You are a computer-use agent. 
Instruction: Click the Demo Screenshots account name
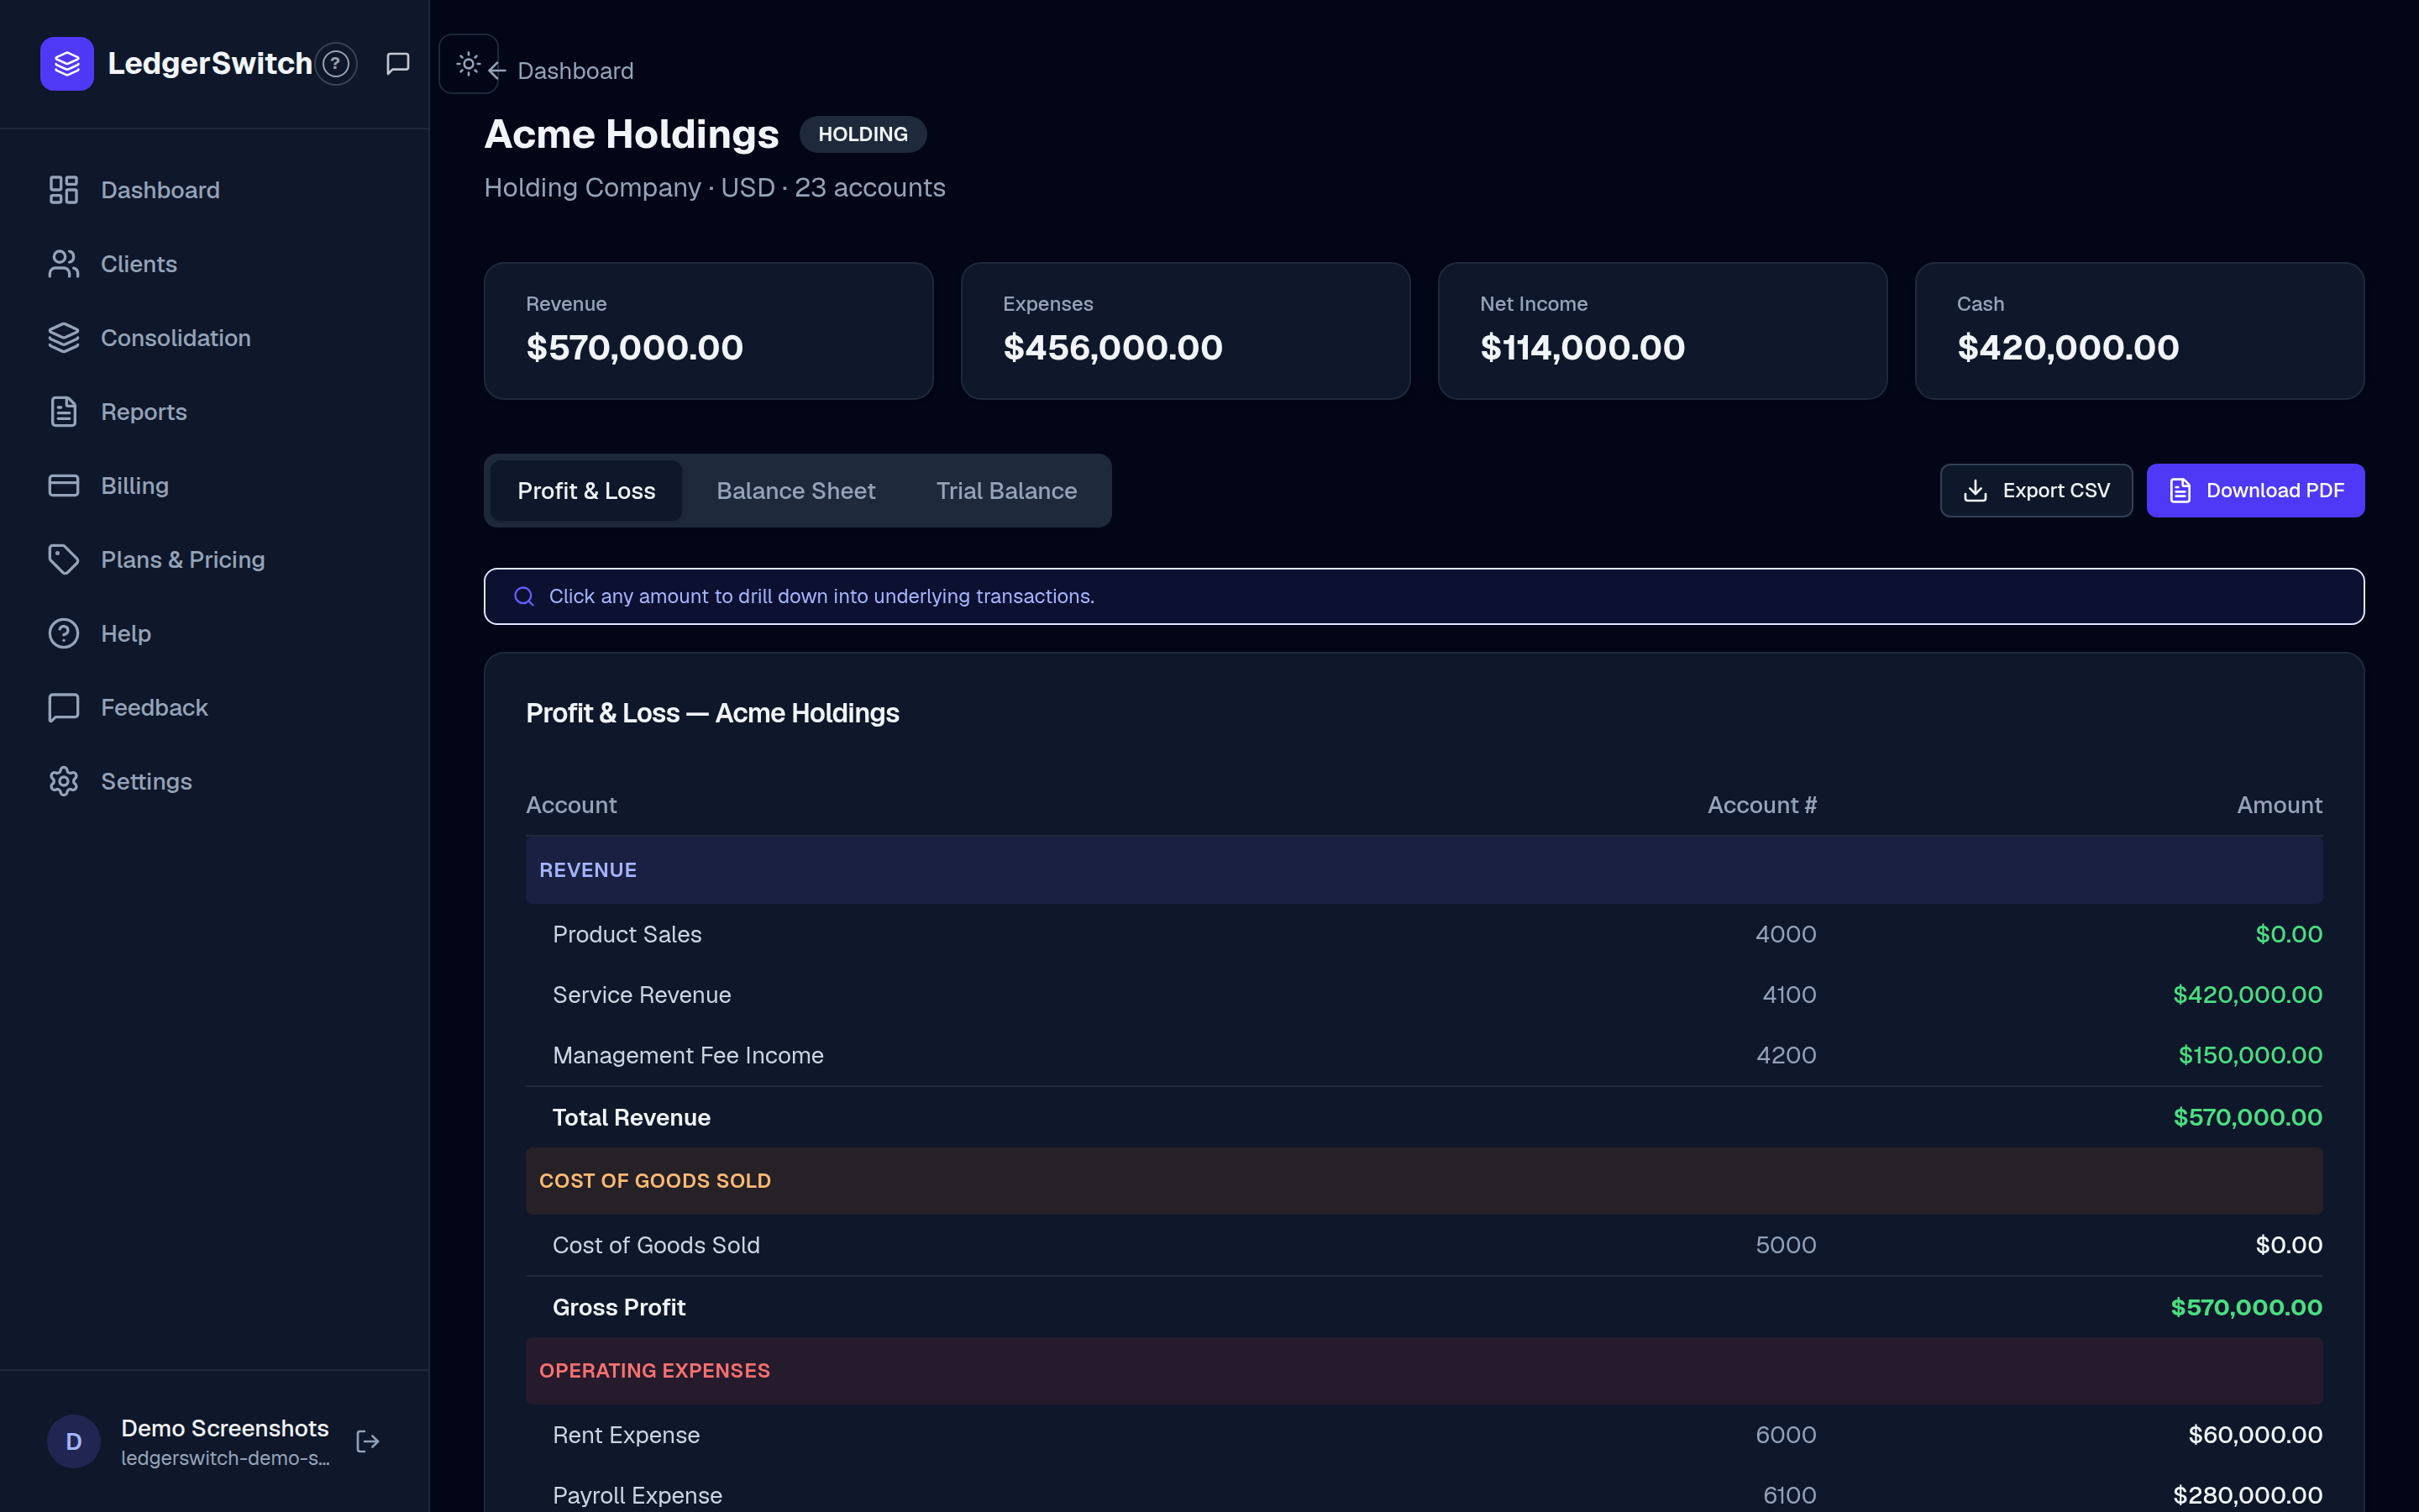(x=225, y=1428)
